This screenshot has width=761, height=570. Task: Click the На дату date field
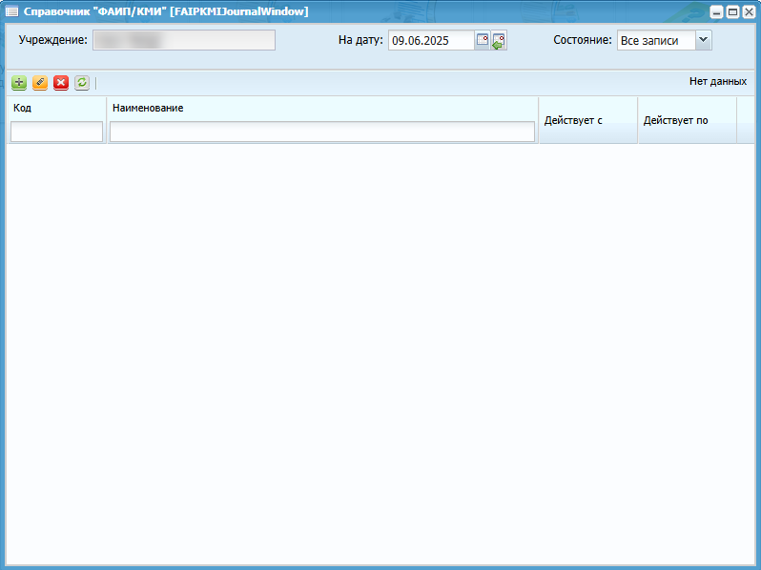pos(431,40)
